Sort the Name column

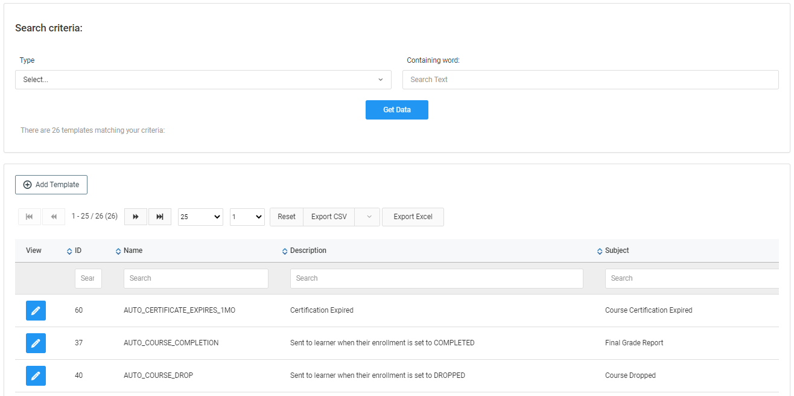point(118,251)
